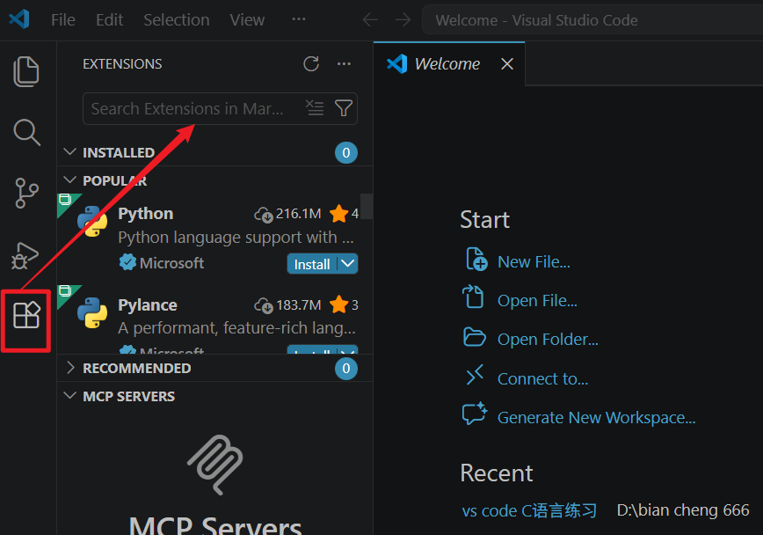This screenshot has height=535, width=763.
Task: Click the extensions list scrollbar thumb
Action: [367, 207]
